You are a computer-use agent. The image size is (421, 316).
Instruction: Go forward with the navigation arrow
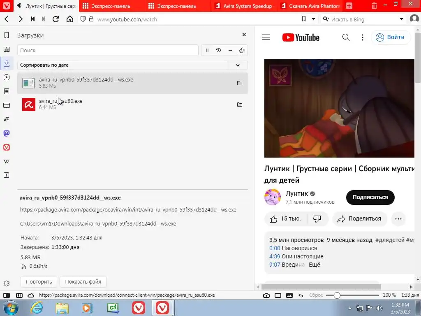click(x=21, y=19)
